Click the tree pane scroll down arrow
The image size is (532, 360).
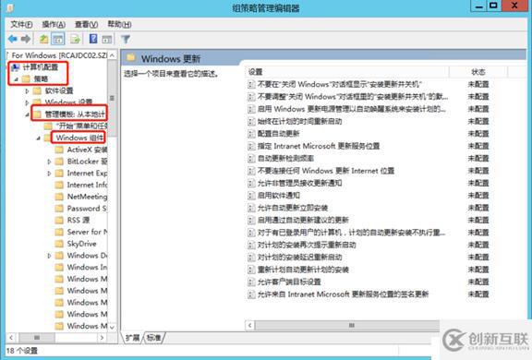(x=113, y=327)
